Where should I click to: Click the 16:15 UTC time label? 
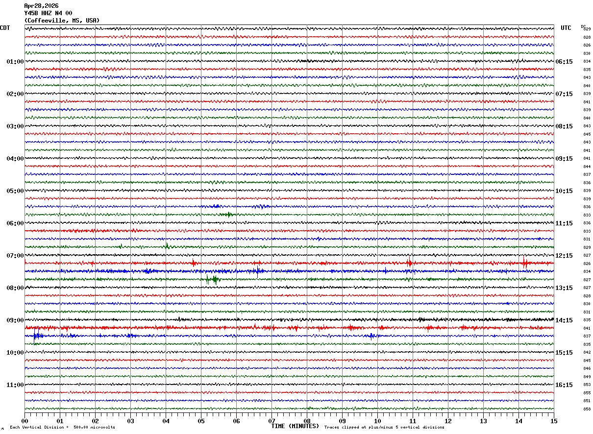click(x=564, y=385)
